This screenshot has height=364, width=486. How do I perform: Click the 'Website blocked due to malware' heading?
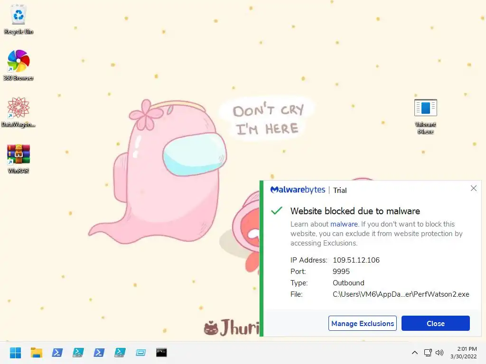pyautogui.click(x=355, y=211)
